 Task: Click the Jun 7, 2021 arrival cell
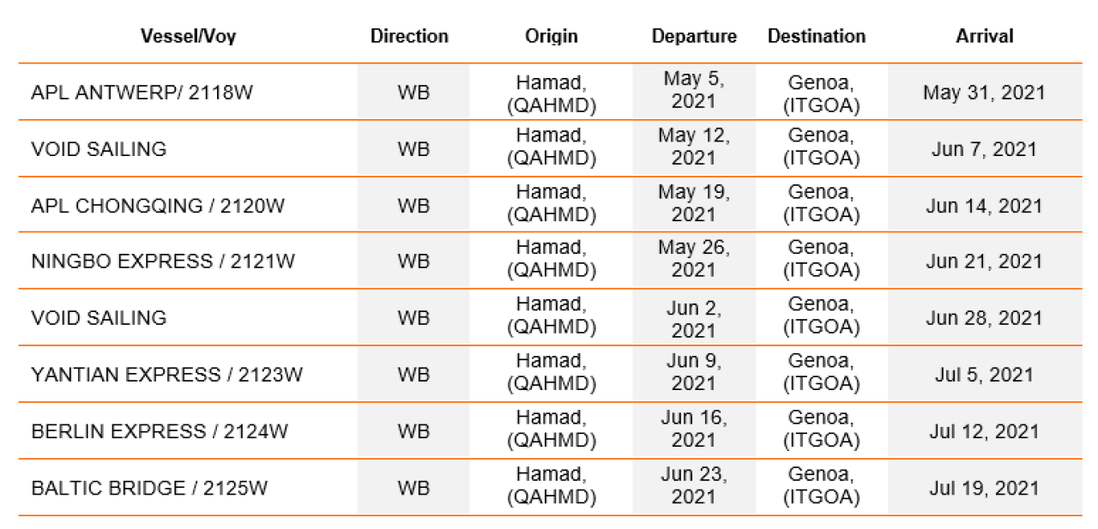[x=985, y=149]
